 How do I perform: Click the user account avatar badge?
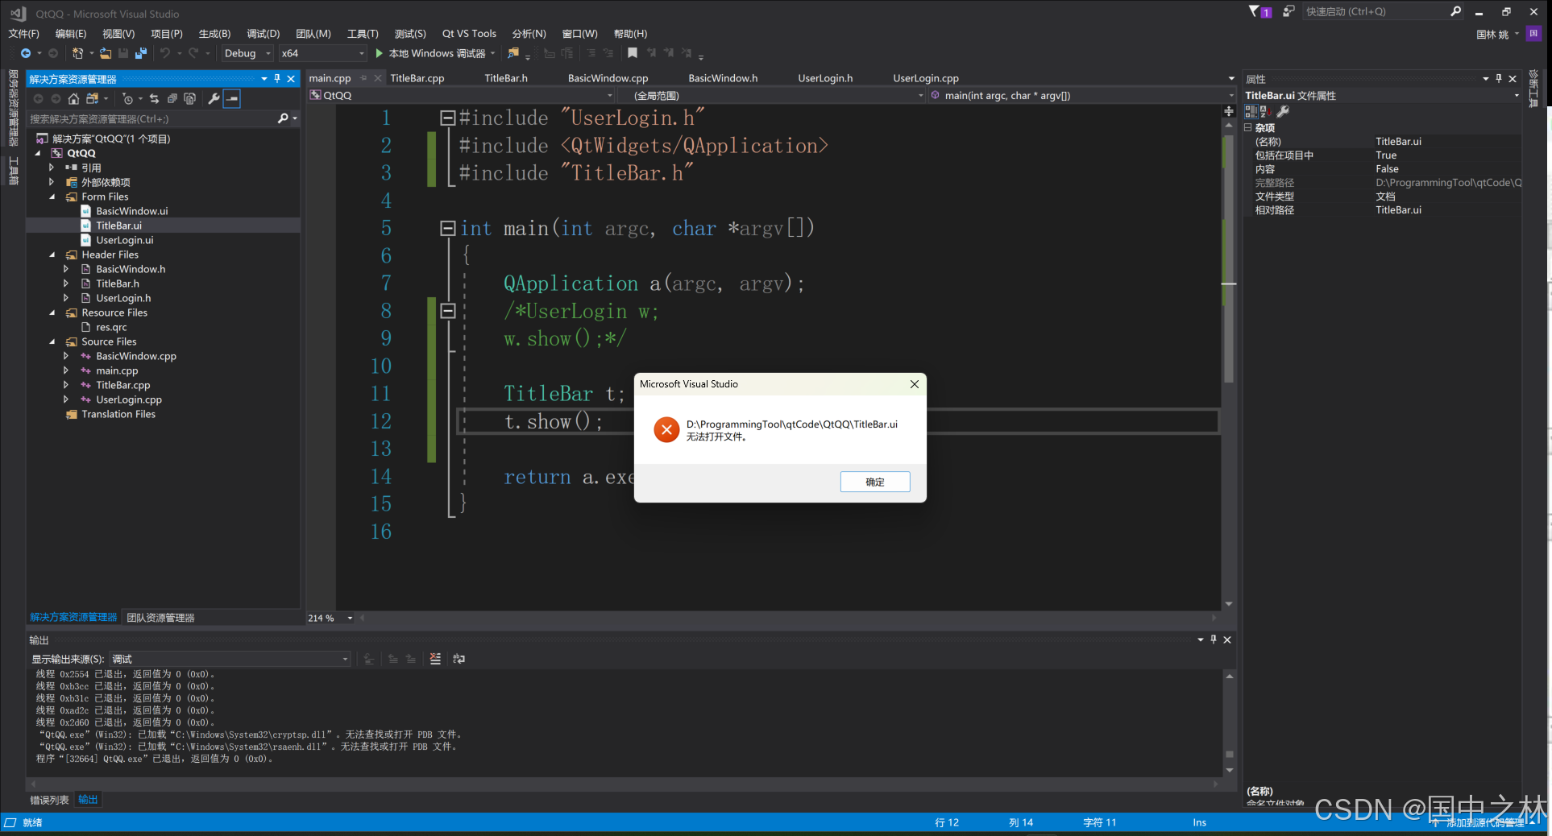click(x=1533, y=33)
